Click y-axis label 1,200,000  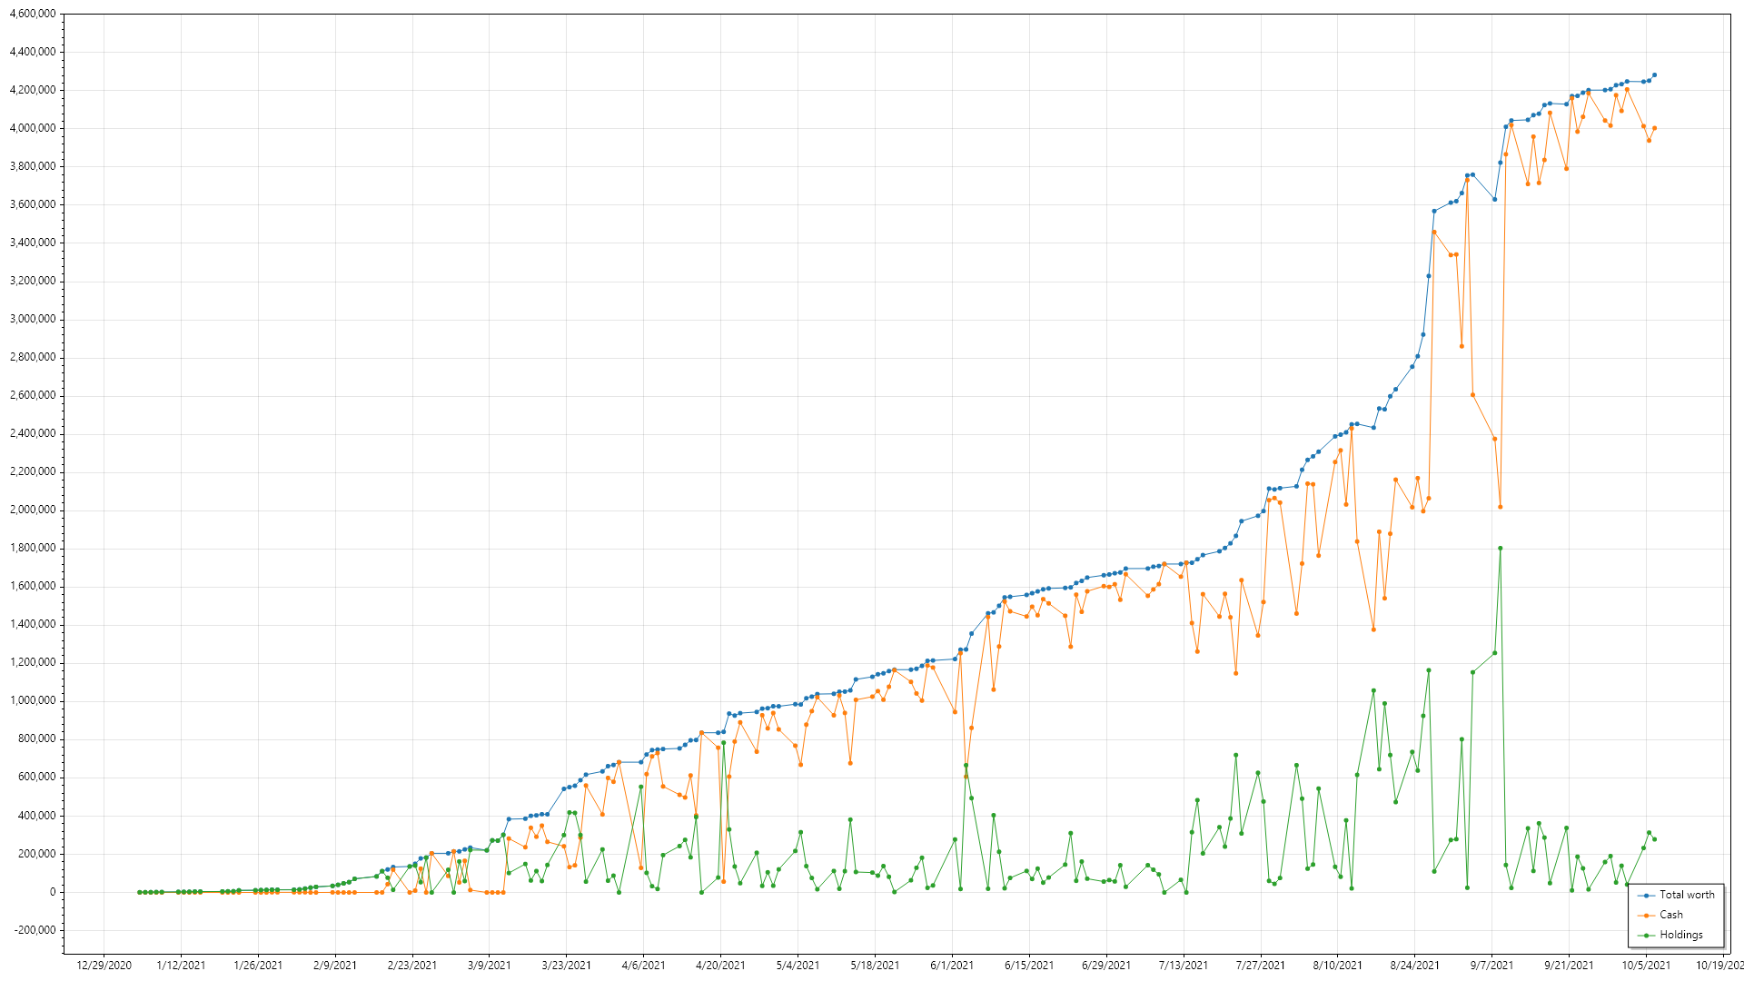click(x=32, y=662)
